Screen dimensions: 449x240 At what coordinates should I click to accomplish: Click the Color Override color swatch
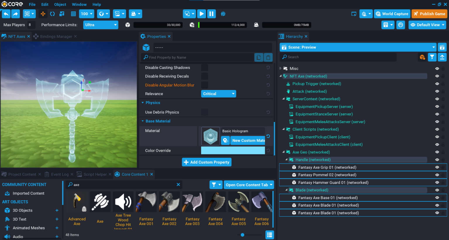coord(233,150)
